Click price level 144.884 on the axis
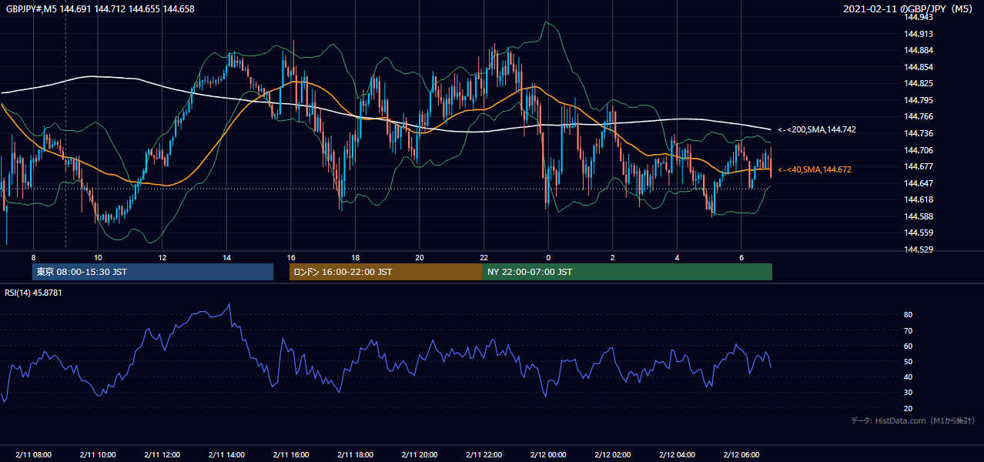 coord(919,50)
